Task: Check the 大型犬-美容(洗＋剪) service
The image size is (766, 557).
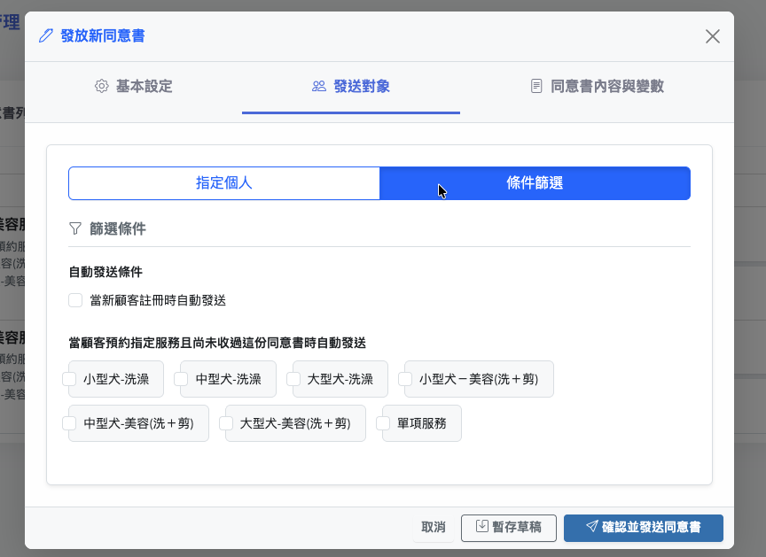Action: tap(226, 423)
